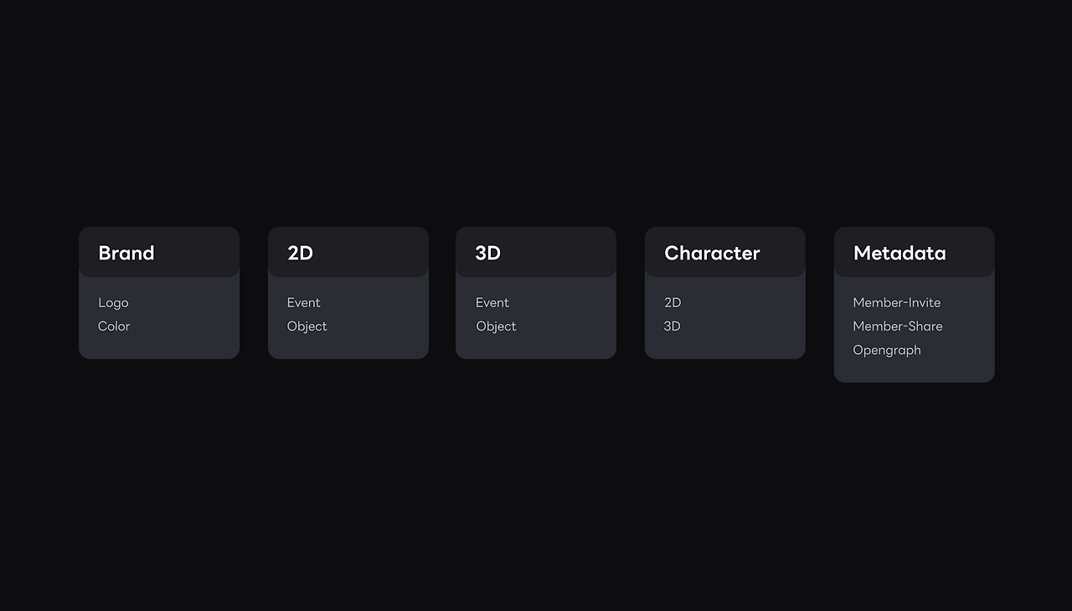1072x611 pixels.
Task: Select Object under the 3D card
Action: [496, 326]
